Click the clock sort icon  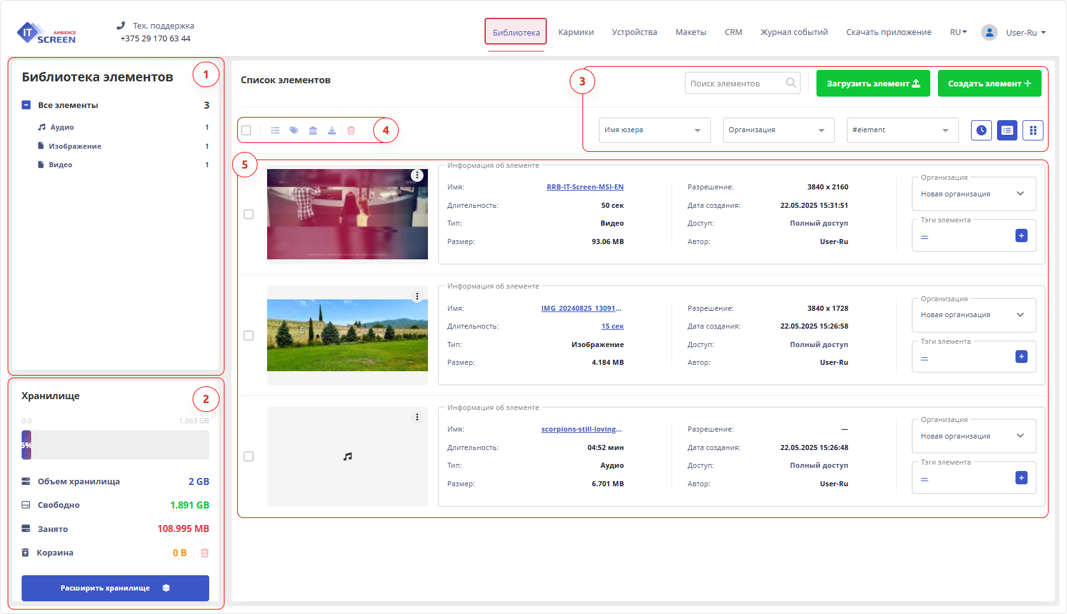[981, 130]
